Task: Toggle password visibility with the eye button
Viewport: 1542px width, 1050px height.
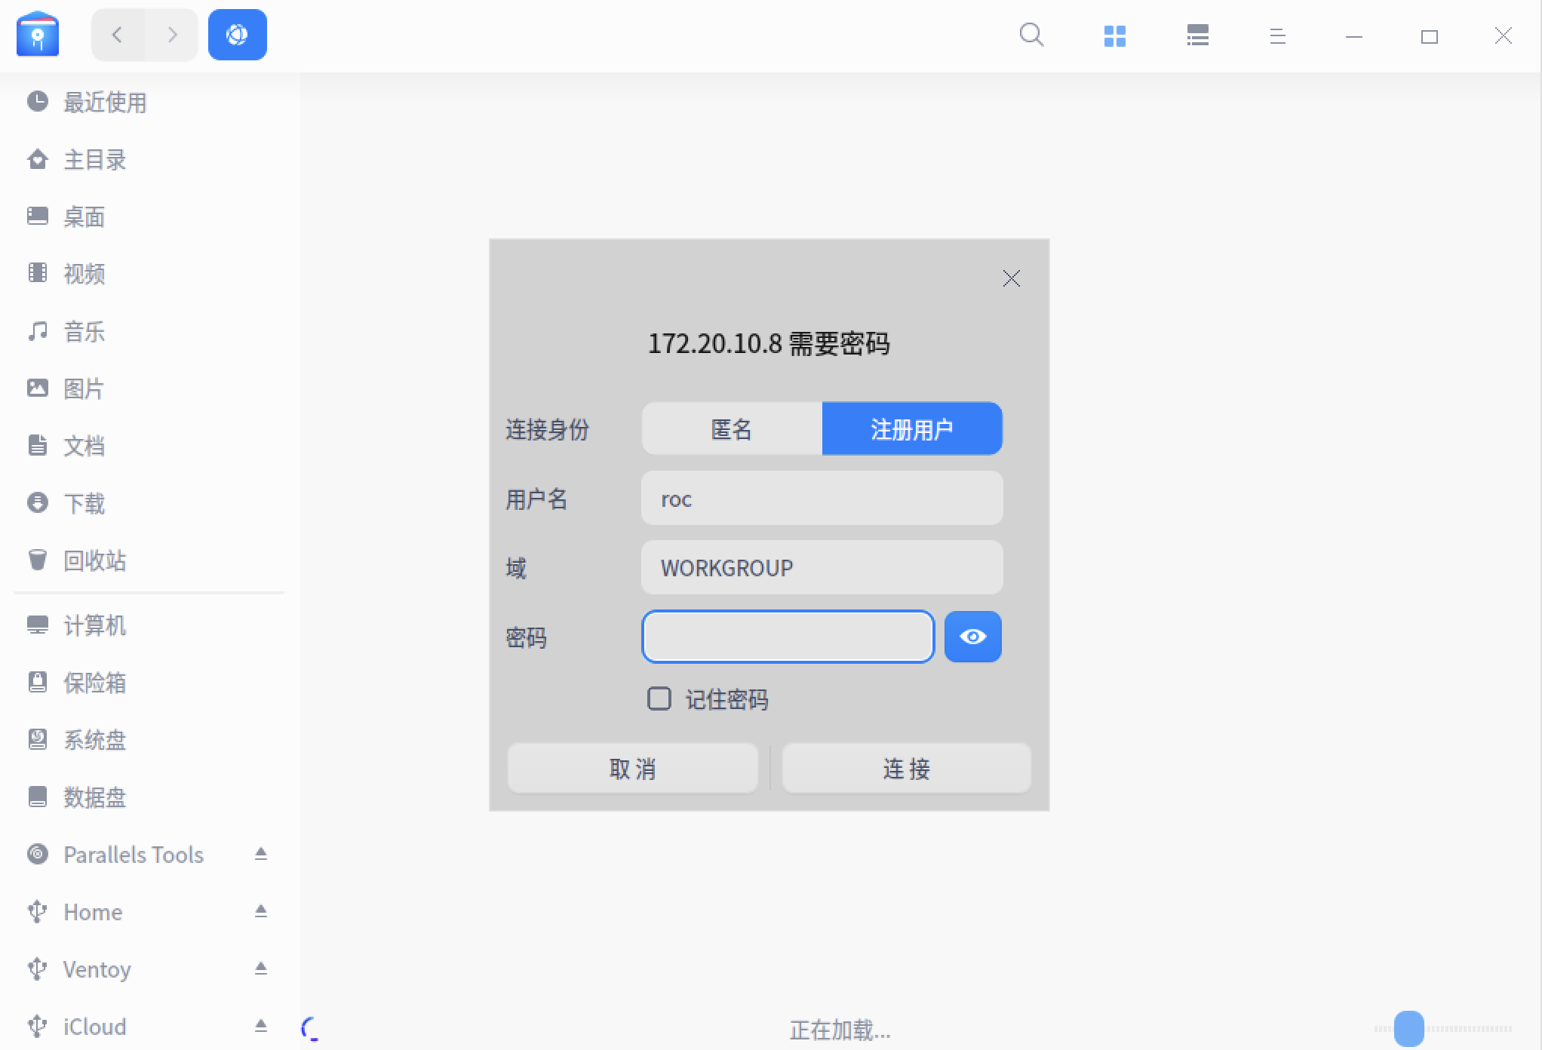Action: click(x=972, y=637)
